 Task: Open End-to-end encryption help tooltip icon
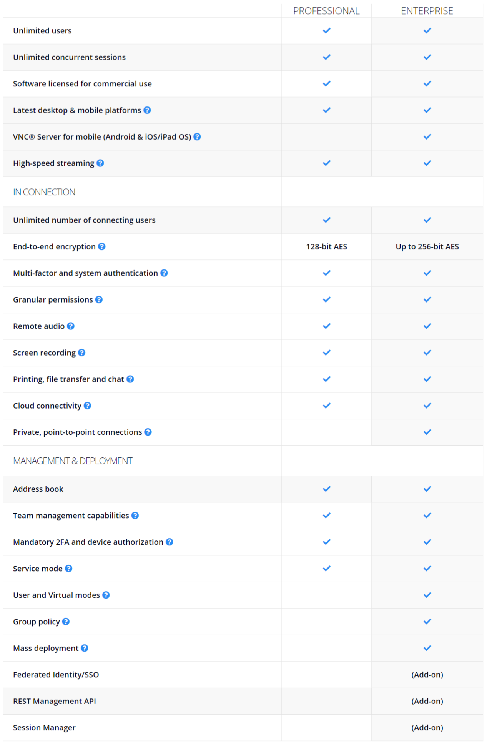102,247
